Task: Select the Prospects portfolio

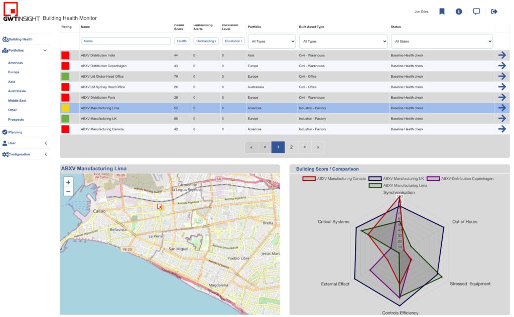Action: [16, 119]
